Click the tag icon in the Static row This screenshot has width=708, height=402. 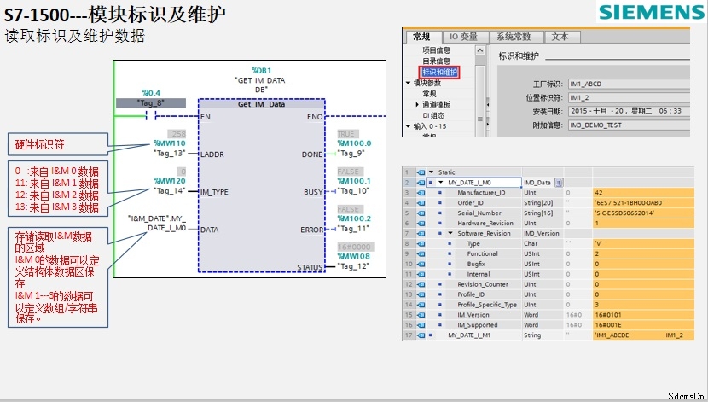pos(421,172)
